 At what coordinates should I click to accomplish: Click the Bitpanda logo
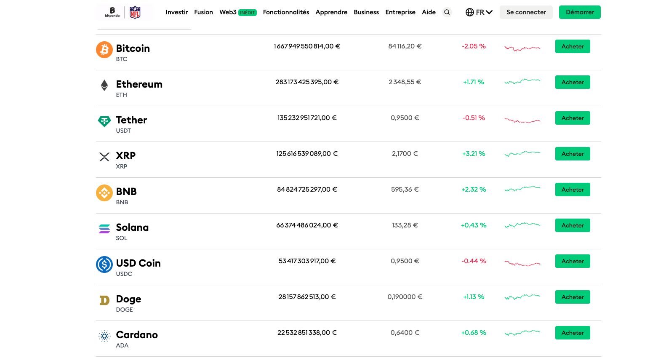pyautogui.click(x=112, y=12)
